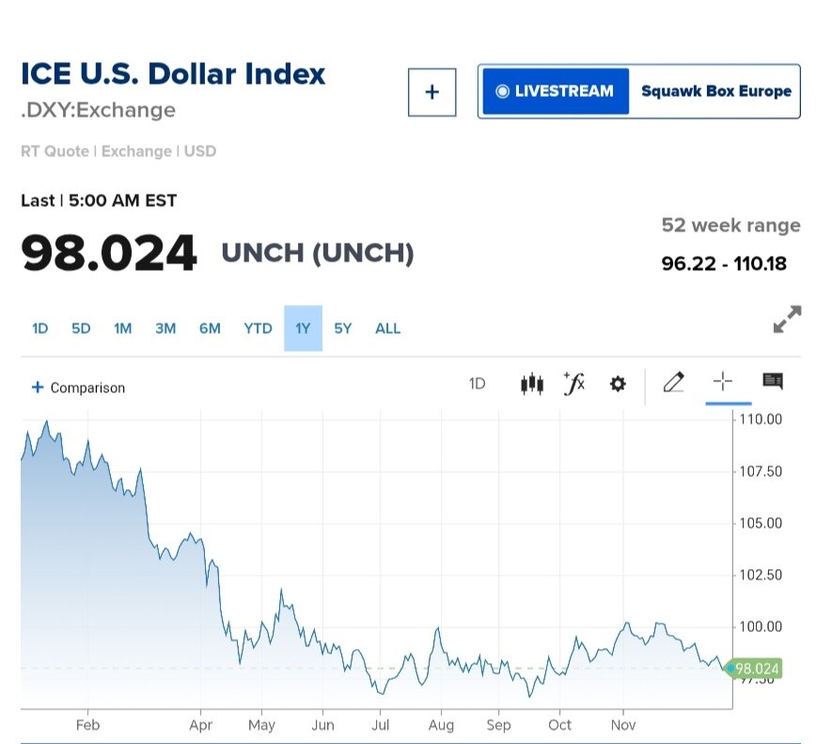Viewport: 832px width, 744px height.
Task: Click the LIVESTREAM button
Action: click(x=554, y=91)
